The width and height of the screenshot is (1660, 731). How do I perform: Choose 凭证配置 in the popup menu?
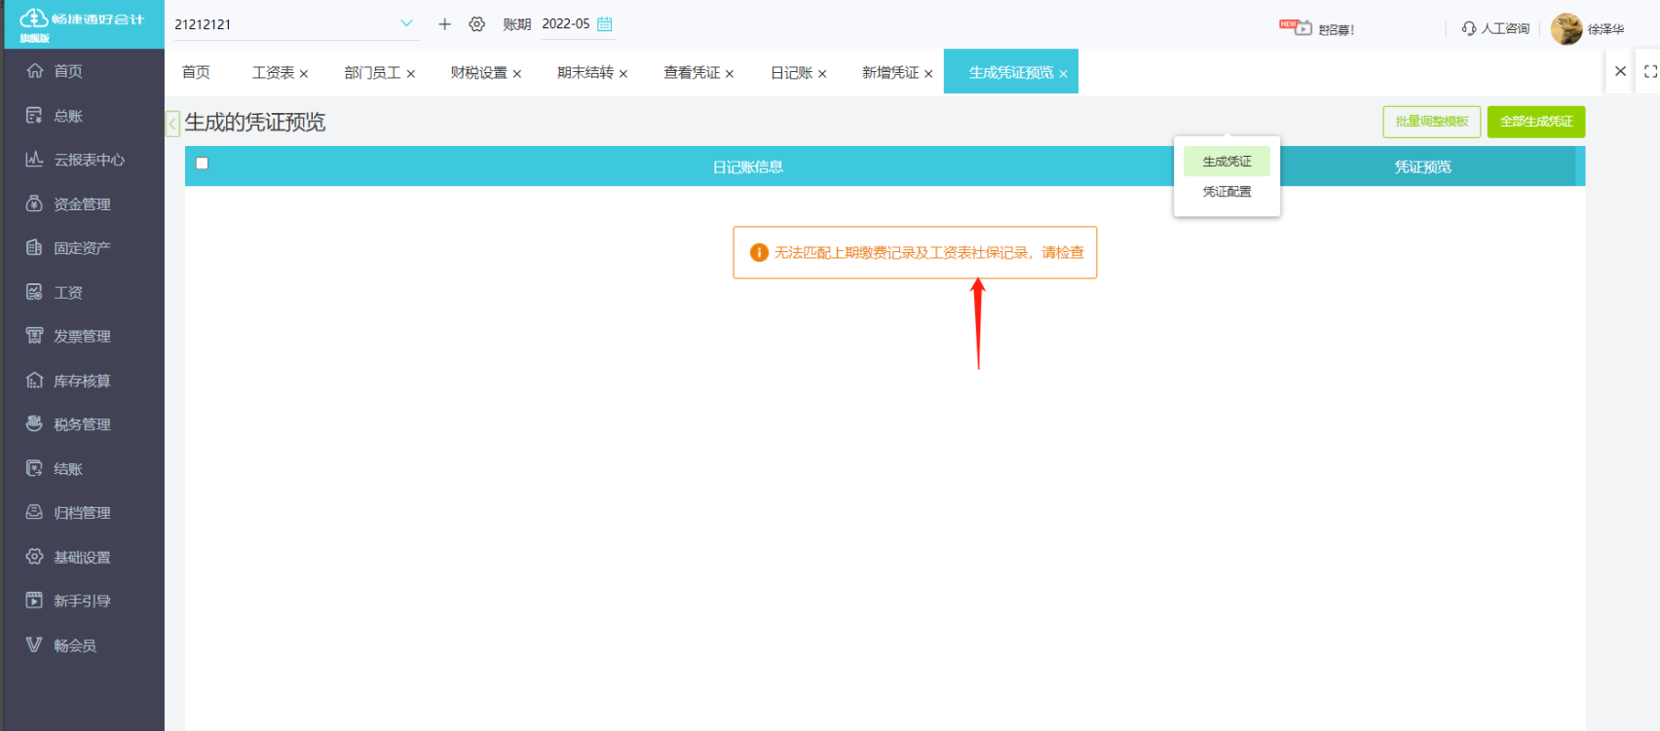pos(1226,192)
